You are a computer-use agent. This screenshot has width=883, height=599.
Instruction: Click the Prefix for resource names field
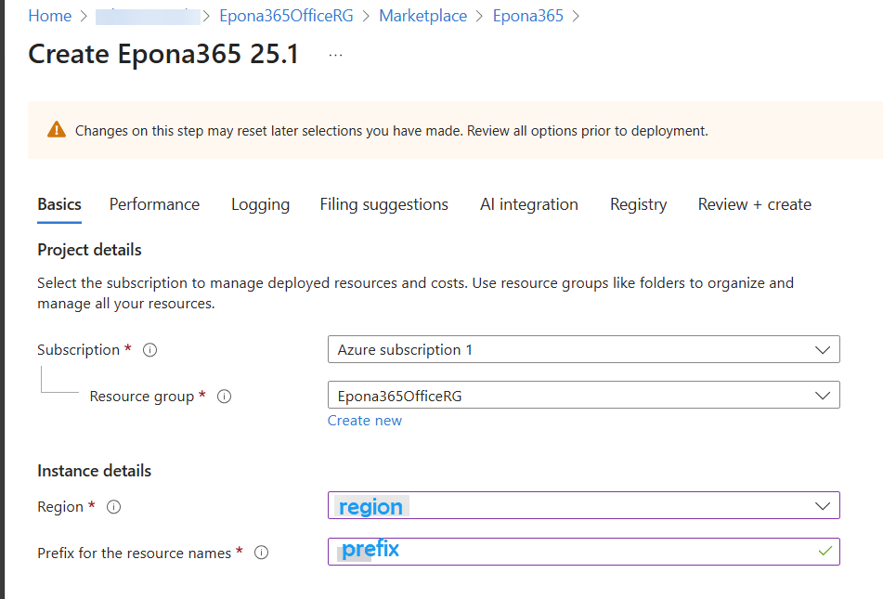[x=576, y=552]
